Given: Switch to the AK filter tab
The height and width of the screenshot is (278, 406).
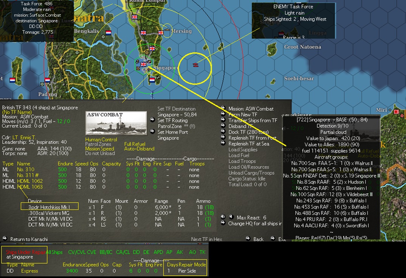Looking at the screenshot, I should pos(180,252).
